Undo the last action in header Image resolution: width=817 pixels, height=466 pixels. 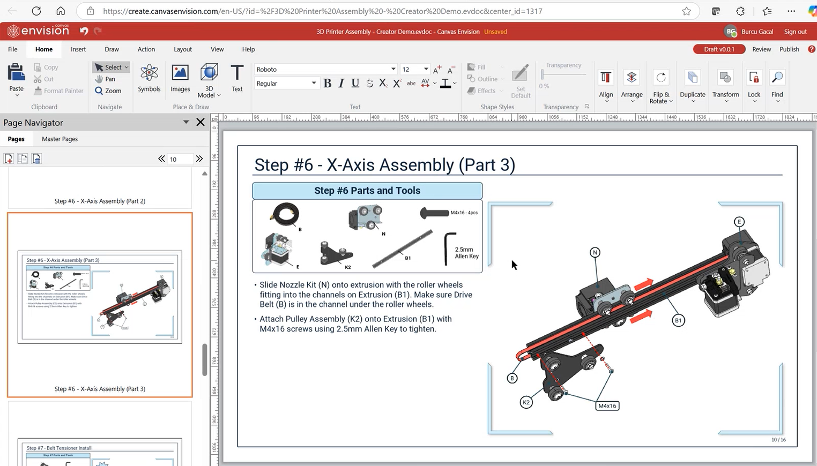tap(84, 31)
